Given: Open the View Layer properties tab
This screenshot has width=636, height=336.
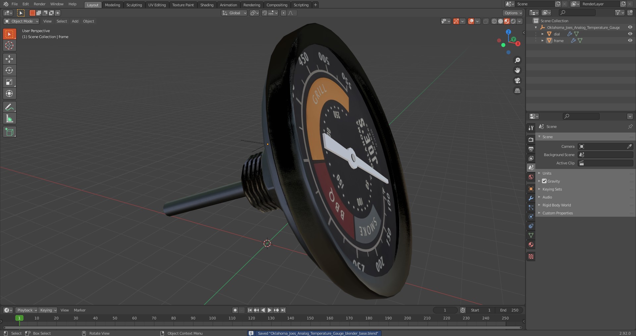Looking at the screenshot, I should point(531,158).
